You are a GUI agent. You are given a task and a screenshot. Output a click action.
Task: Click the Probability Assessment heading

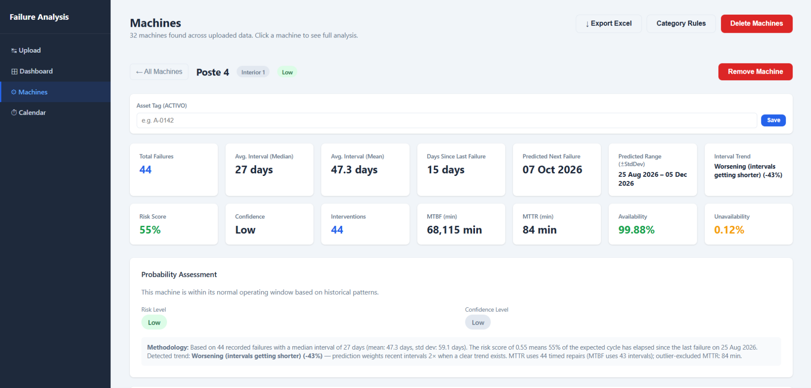(x=179, y=275)
